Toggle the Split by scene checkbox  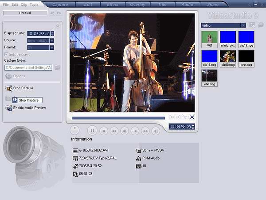pos(6,54)
